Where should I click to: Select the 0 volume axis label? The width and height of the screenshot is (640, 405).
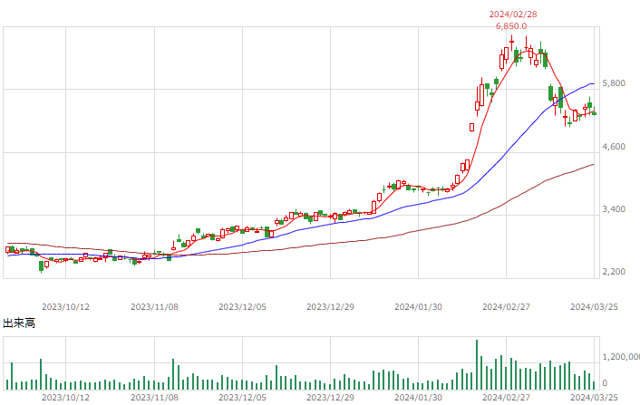pyautogui.click(x=605, y=382)
